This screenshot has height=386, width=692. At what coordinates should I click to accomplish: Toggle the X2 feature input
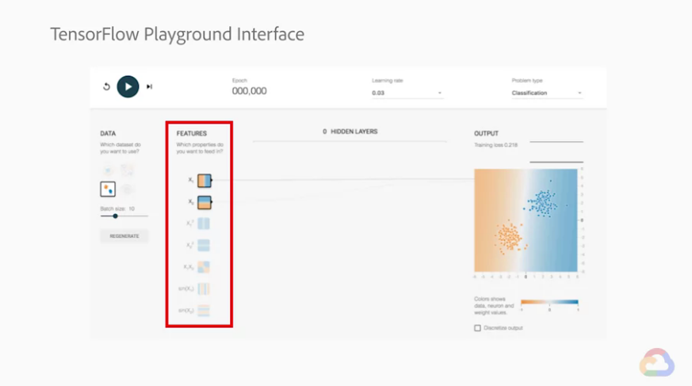coord(205,202)
